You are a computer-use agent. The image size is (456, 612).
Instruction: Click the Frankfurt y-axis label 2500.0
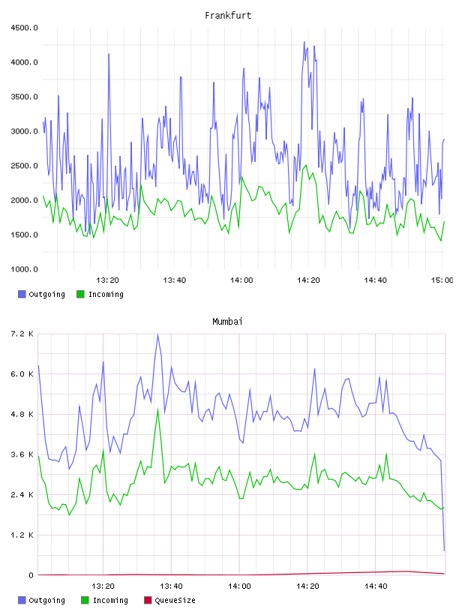pyautogui.click(x=24, y=166)
